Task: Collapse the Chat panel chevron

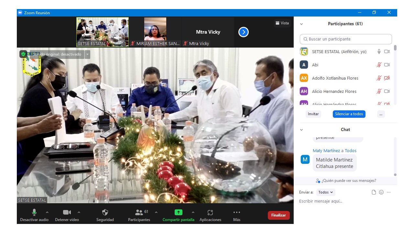Action: (301, 130)
